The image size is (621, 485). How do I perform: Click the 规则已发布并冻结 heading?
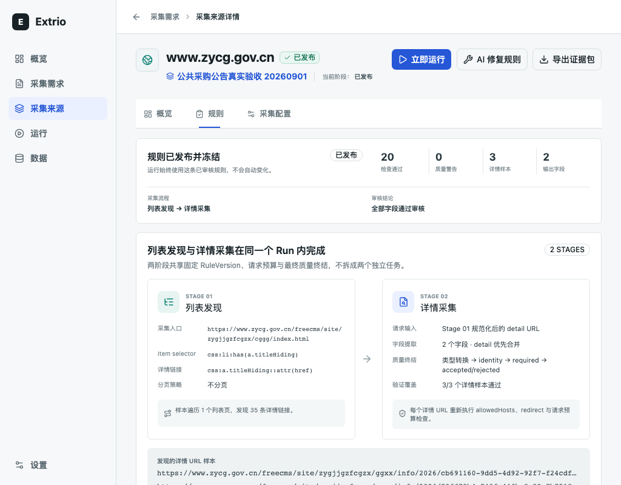tap(184, 157)
